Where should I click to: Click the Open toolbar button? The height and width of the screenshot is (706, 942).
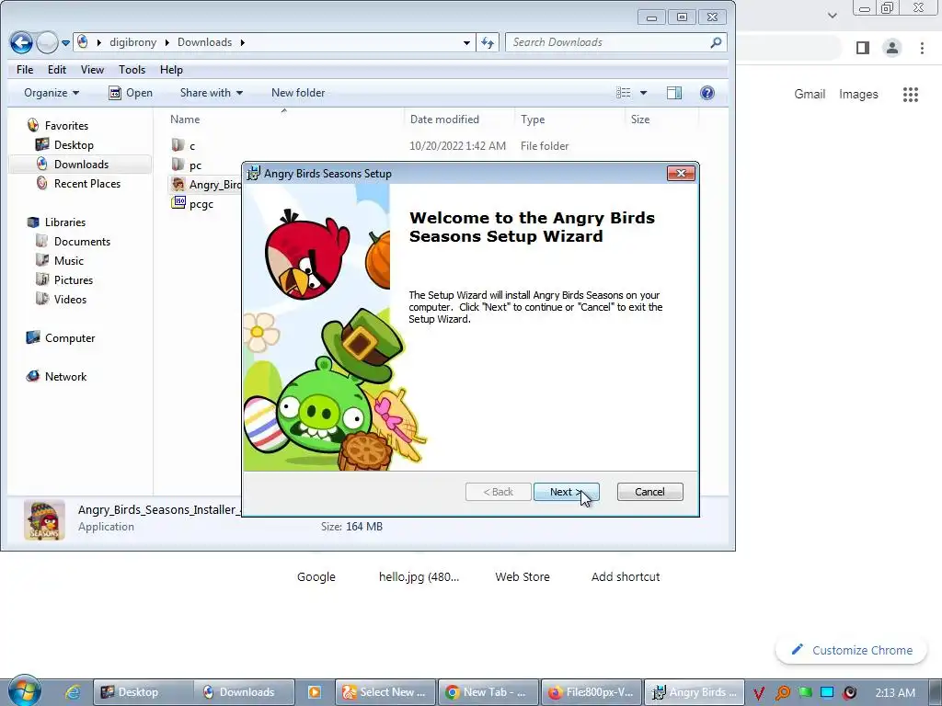[131, 93]
